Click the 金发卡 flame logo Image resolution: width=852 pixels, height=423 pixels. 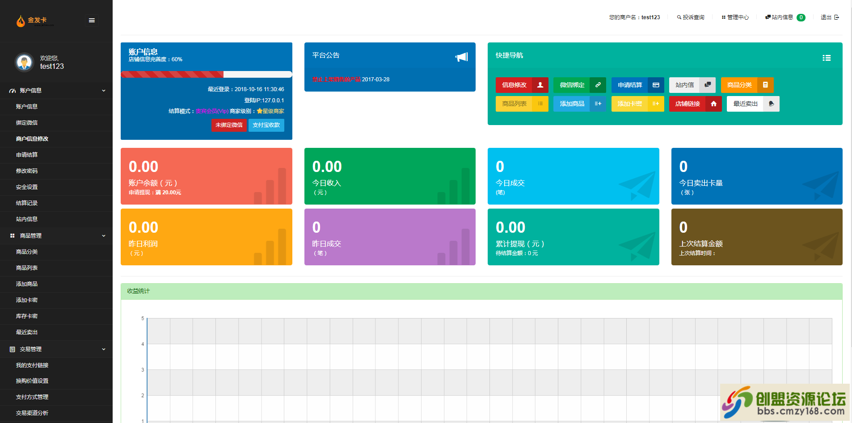pos(35,21)
